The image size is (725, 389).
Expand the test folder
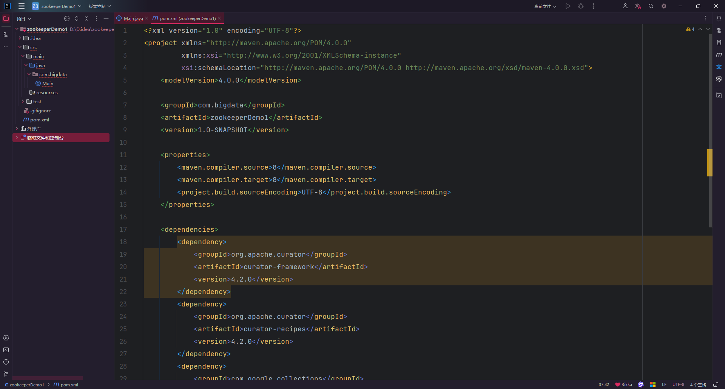point(23,101)
